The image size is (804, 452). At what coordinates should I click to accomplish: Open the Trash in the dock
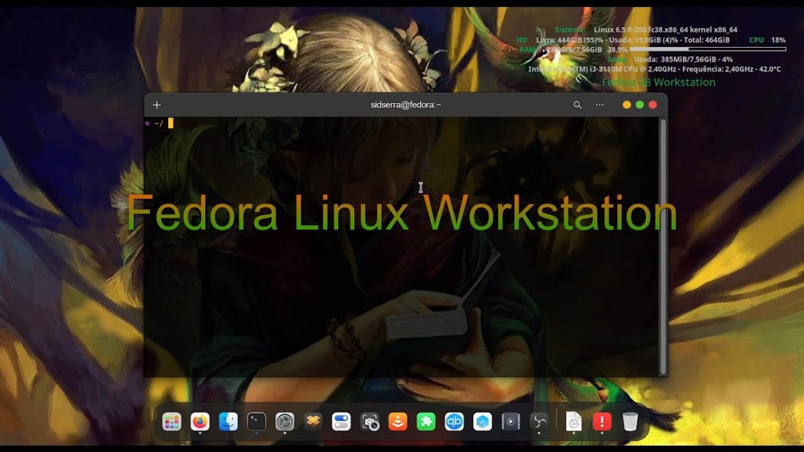[x=630, y=422]
